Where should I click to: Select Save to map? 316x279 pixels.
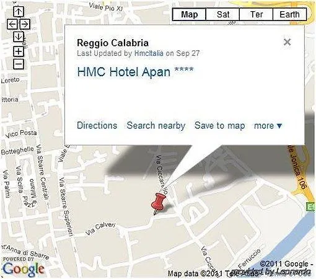(220, 126)
